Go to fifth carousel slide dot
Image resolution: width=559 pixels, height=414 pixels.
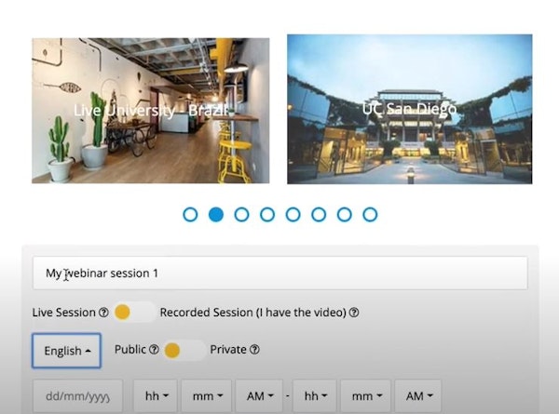[293, 215]
